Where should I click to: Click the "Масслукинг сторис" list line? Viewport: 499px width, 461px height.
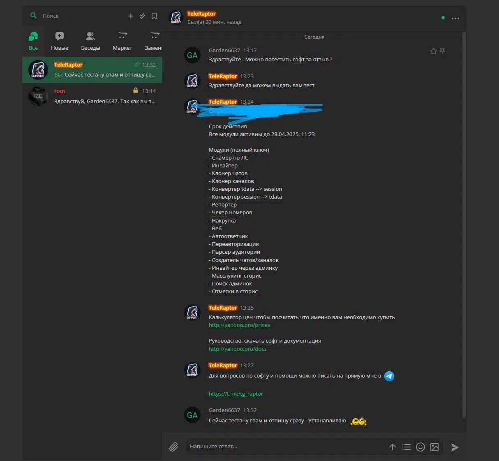tap(235, 276)
